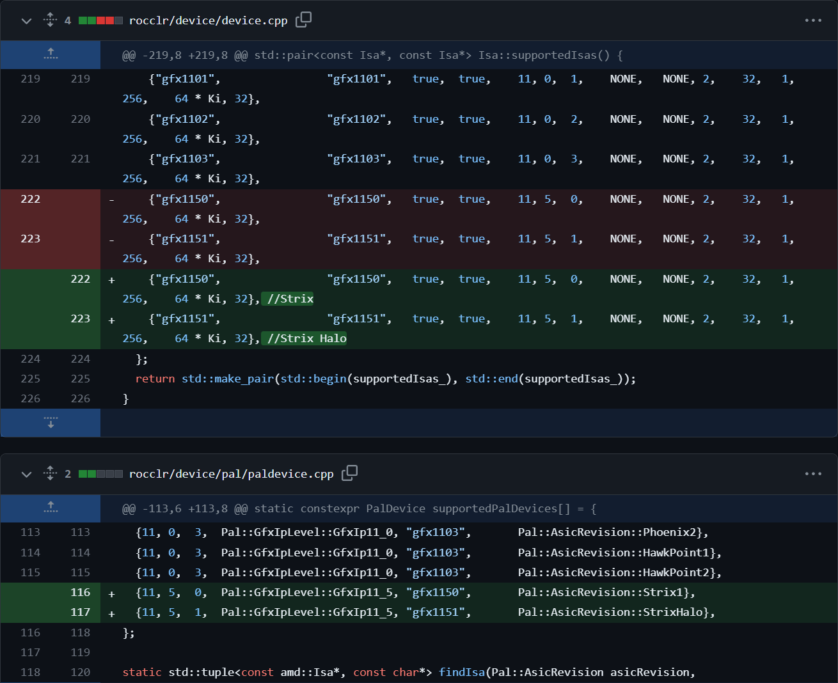
Task: Open the rocclr/device/pal/paldevice.cpp file link
Action: (x=231, y=474)
